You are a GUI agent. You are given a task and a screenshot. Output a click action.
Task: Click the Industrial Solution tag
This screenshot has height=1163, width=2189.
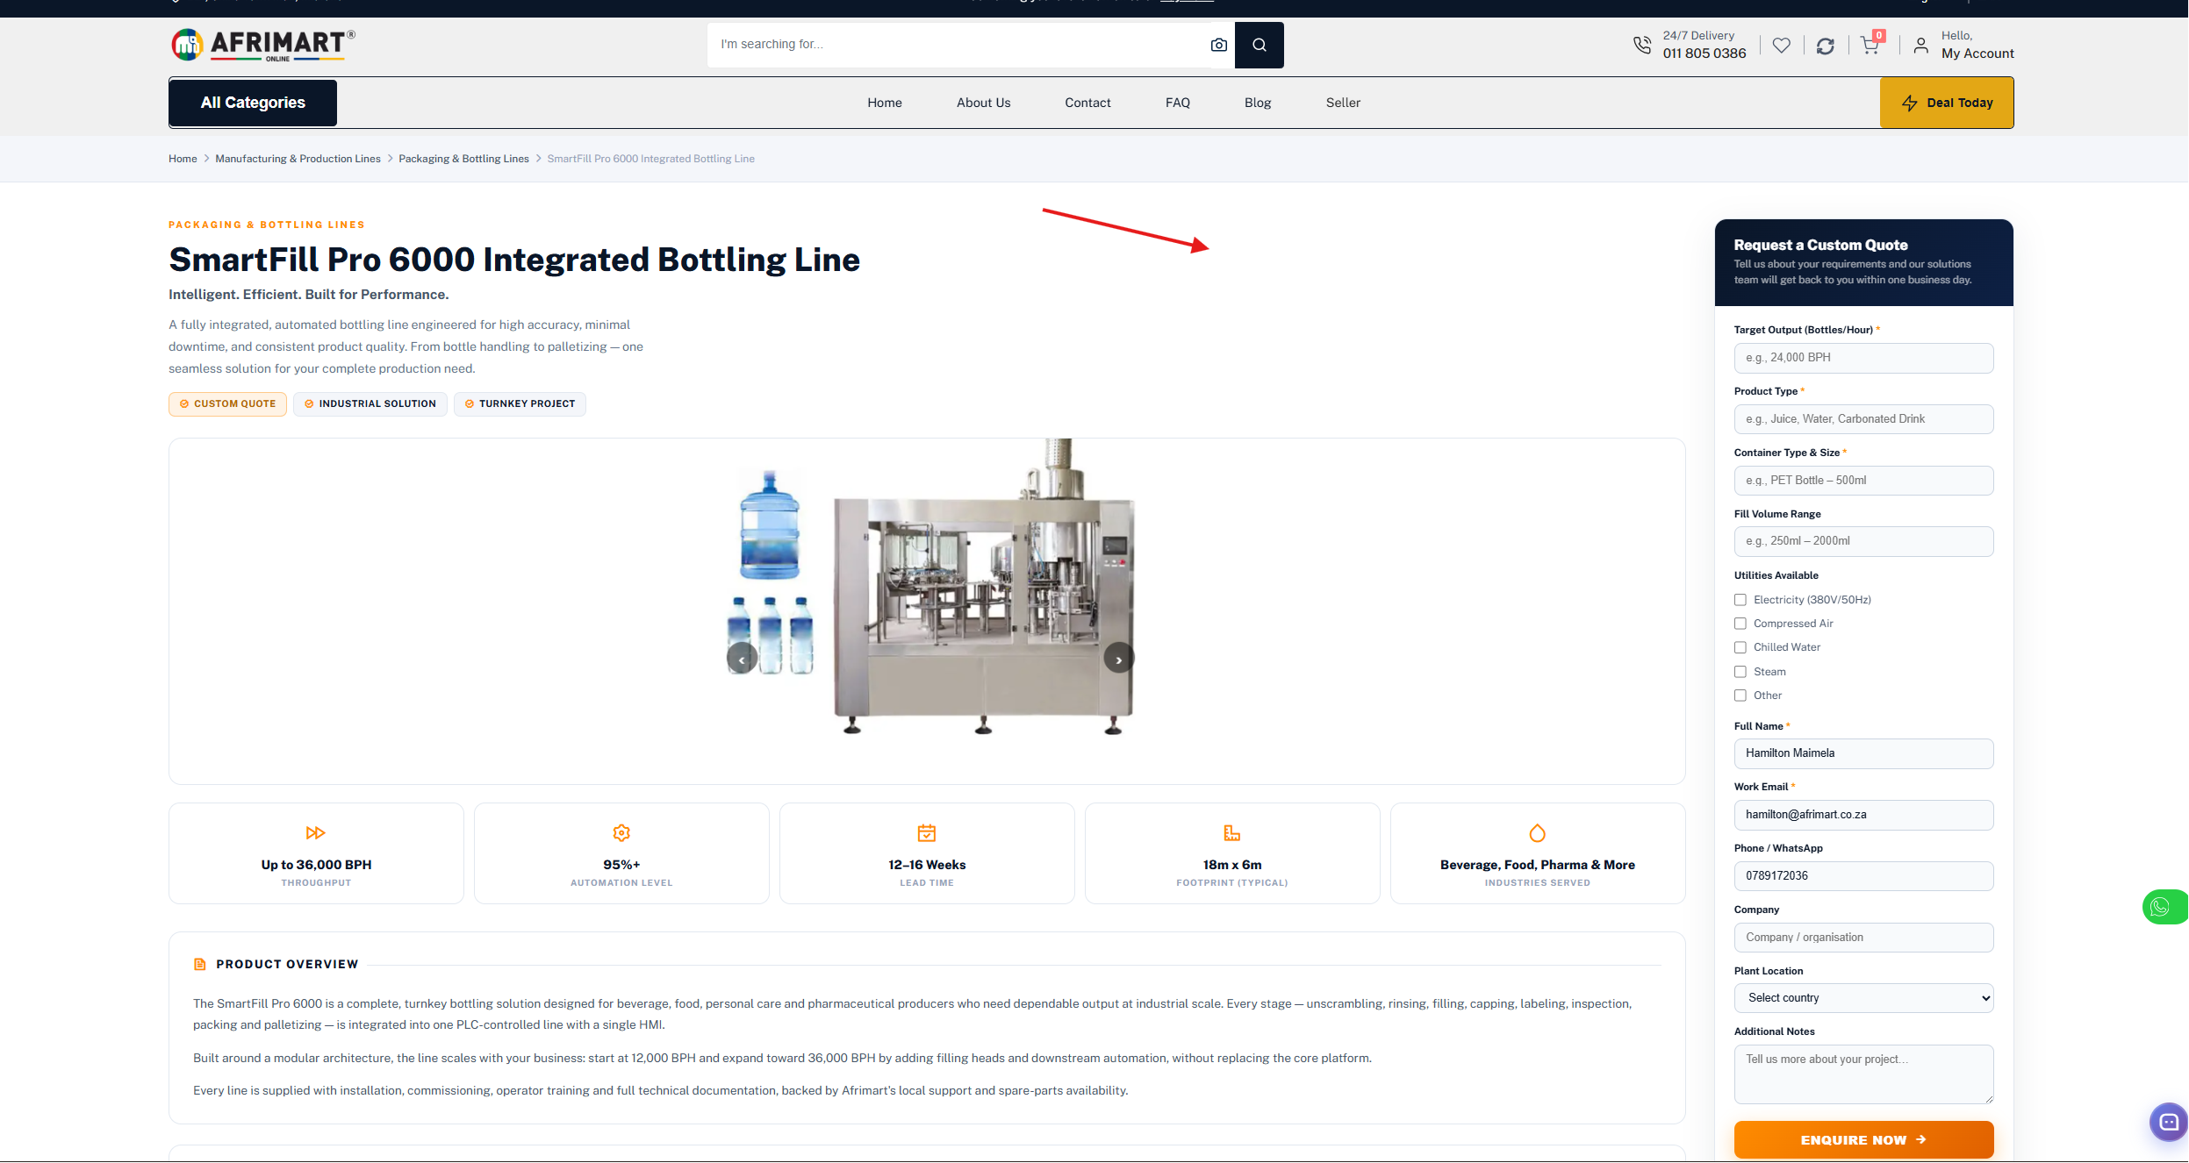(370, 403)
